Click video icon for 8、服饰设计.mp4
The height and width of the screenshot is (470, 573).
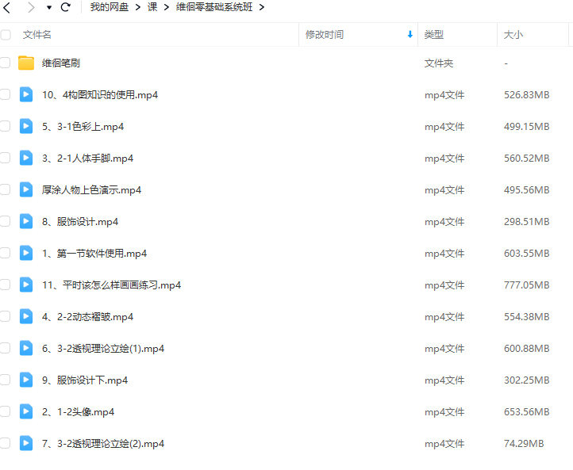click(26, 222)
